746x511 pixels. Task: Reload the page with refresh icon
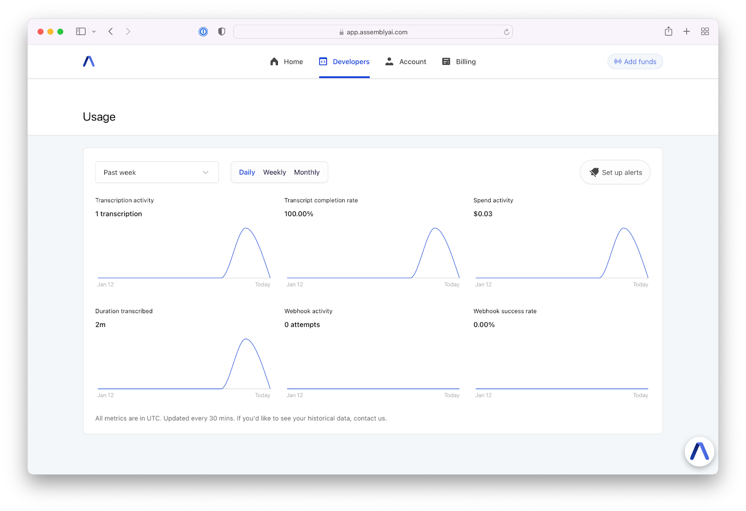(506, 32)
